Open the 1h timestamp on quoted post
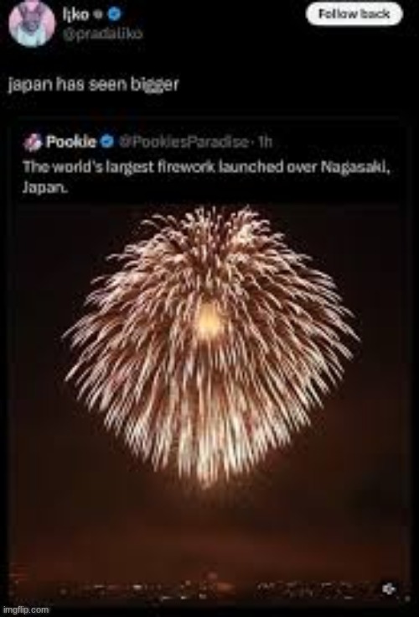Viewport: 419px width, 617px height. point(266,142)
